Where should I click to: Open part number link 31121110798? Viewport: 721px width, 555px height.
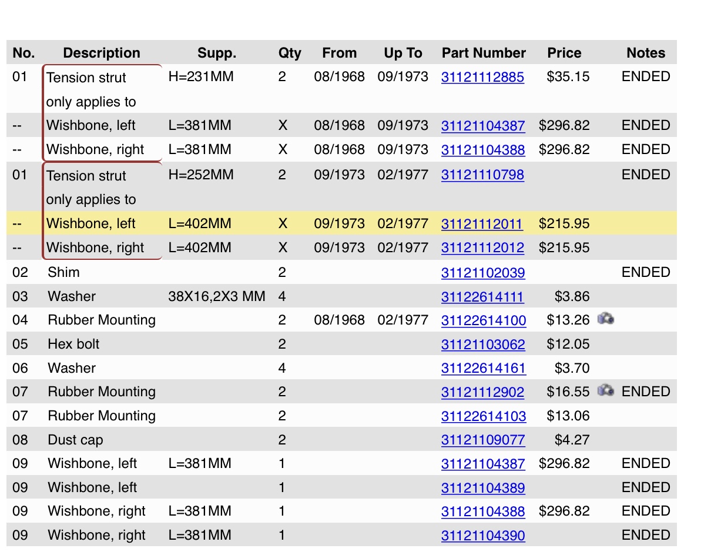click(x=482, y=175)
